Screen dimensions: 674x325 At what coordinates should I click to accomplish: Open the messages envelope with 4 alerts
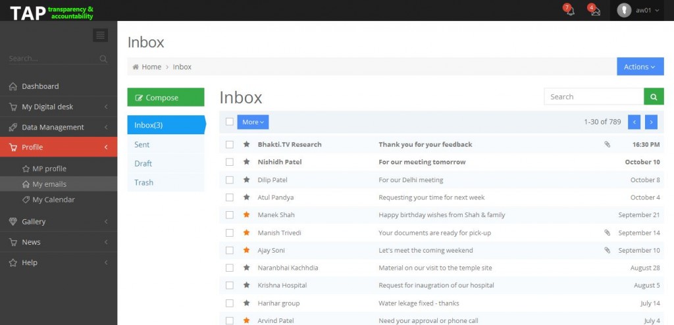(x=594, y=10)
